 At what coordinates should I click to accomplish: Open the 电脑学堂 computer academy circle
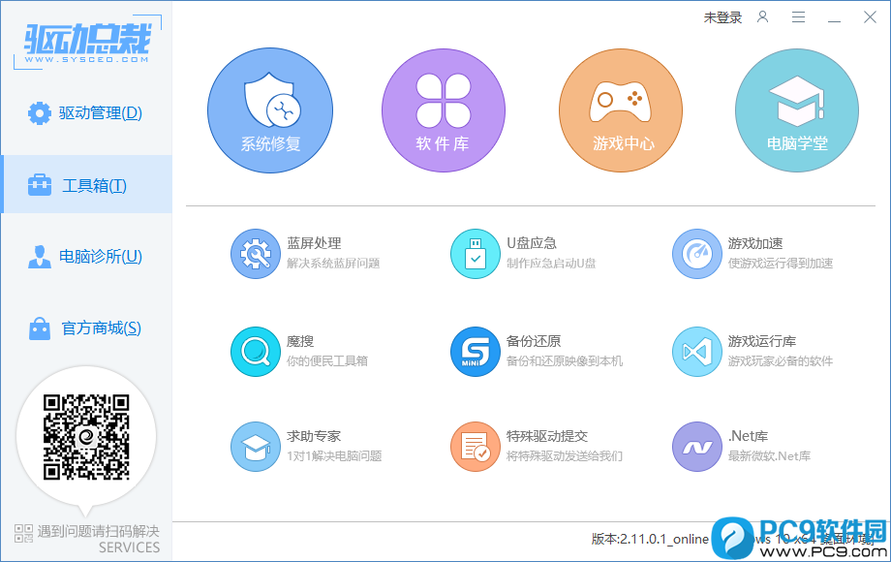[x=796, y=110]
